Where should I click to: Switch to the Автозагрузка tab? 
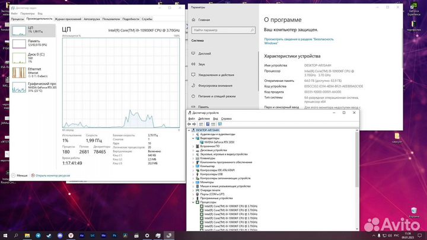click(92, 19)
